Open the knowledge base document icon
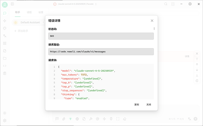 pos(5,51)
